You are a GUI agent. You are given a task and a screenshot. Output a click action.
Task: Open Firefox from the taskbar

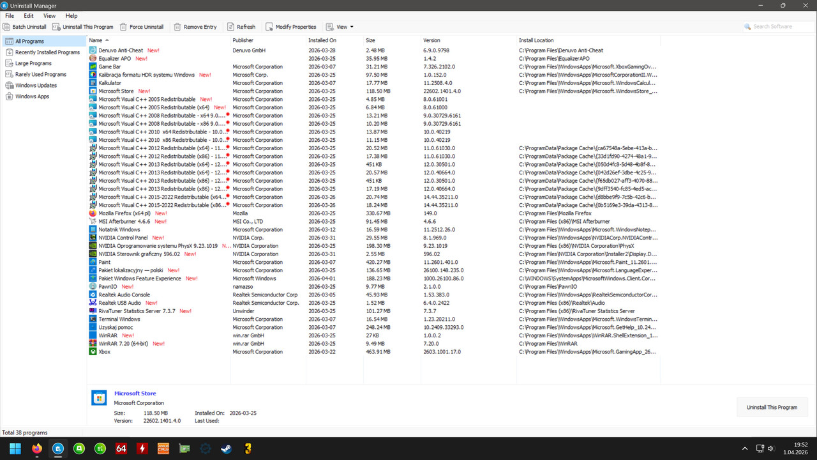coord(36,448)
